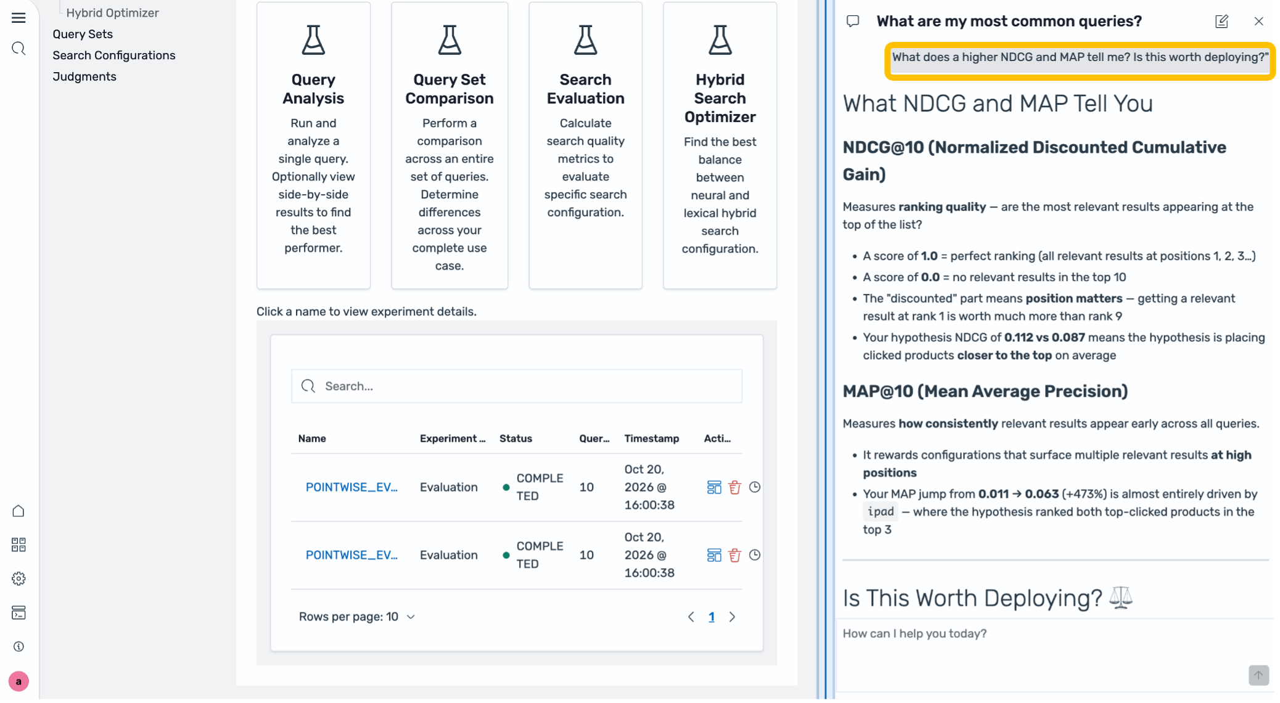The height and width of the screenshot is (703, 1280).
Task: Select the Query Analysis experiment card
Action: [x=313, y=145]
